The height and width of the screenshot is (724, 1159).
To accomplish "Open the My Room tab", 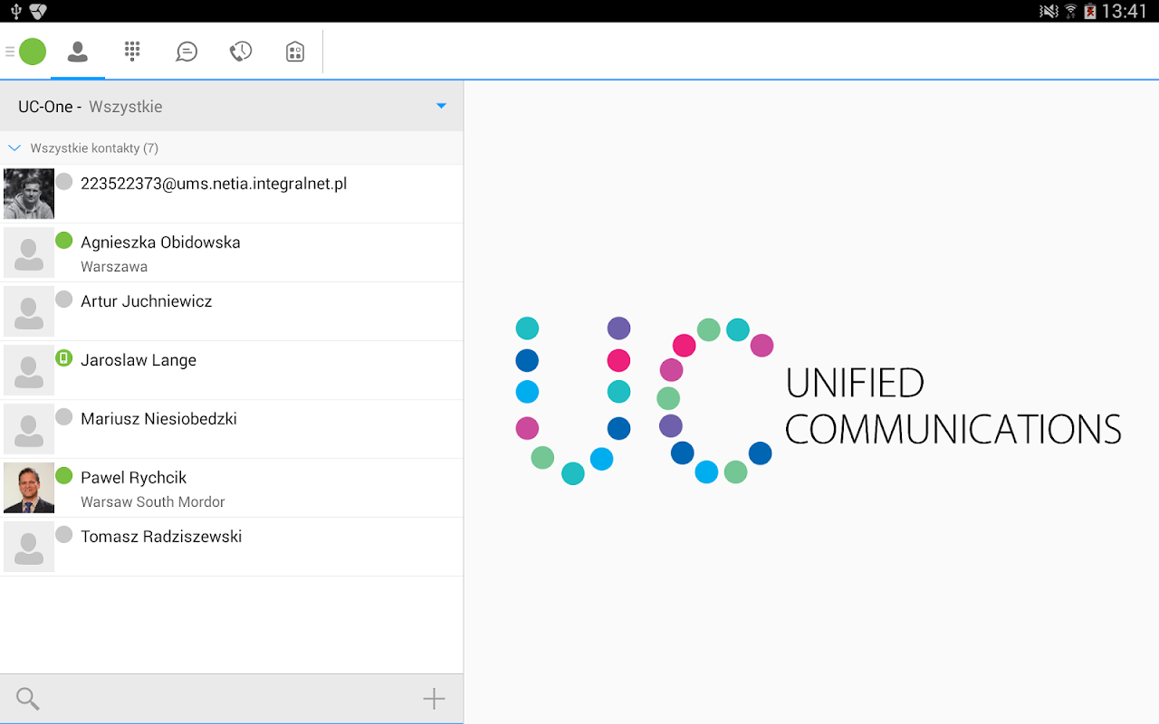I will (x=295, y=52).
